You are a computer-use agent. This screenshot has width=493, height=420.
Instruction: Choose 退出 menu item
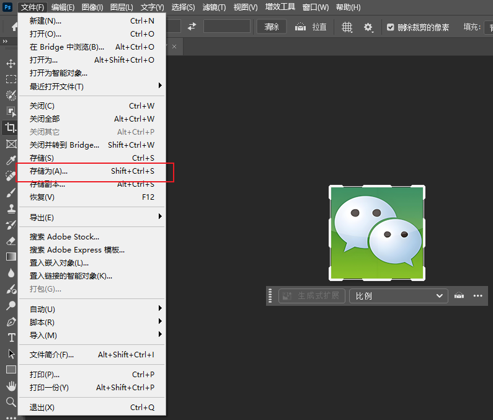[x=92, y=408]
